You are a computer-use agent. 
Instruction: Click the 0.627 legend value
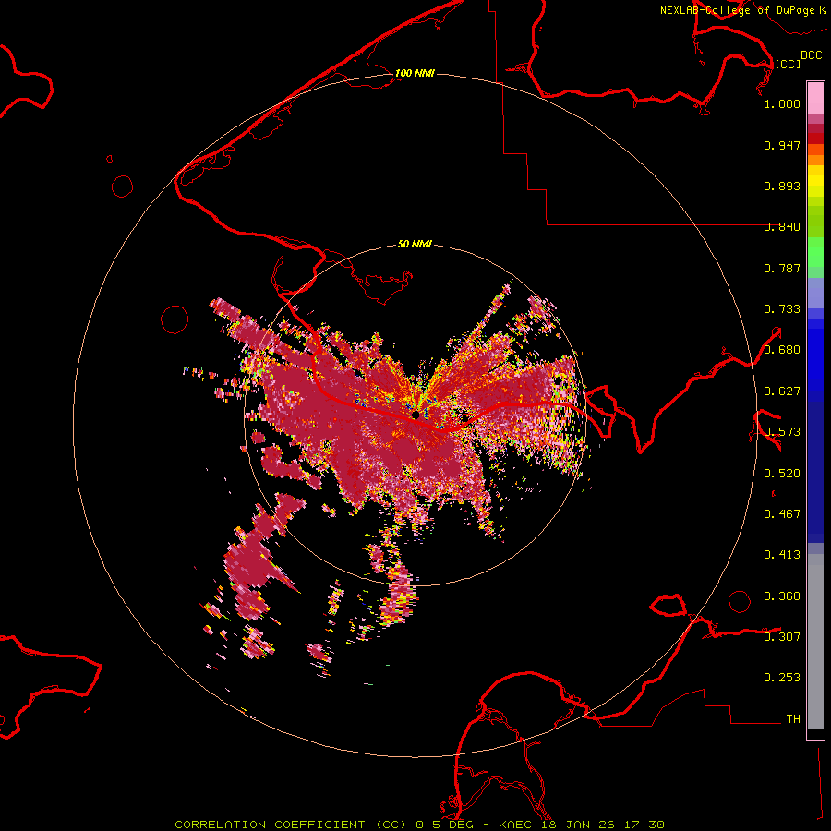coord(782,391)
